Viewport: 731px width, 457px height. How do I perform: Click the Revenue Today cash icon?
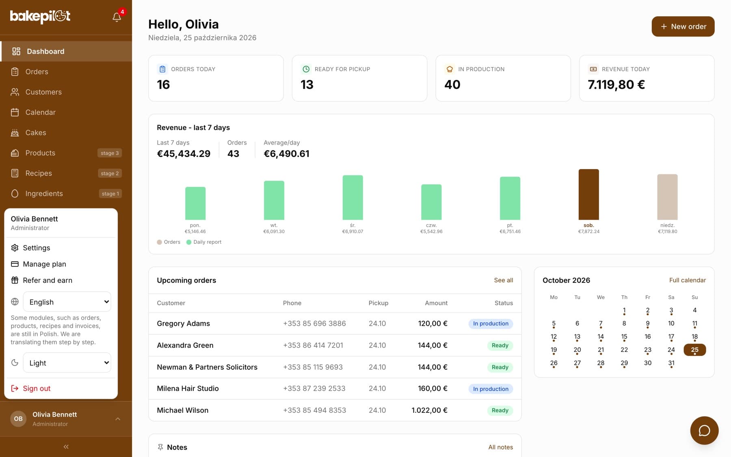tap(593, 69)
